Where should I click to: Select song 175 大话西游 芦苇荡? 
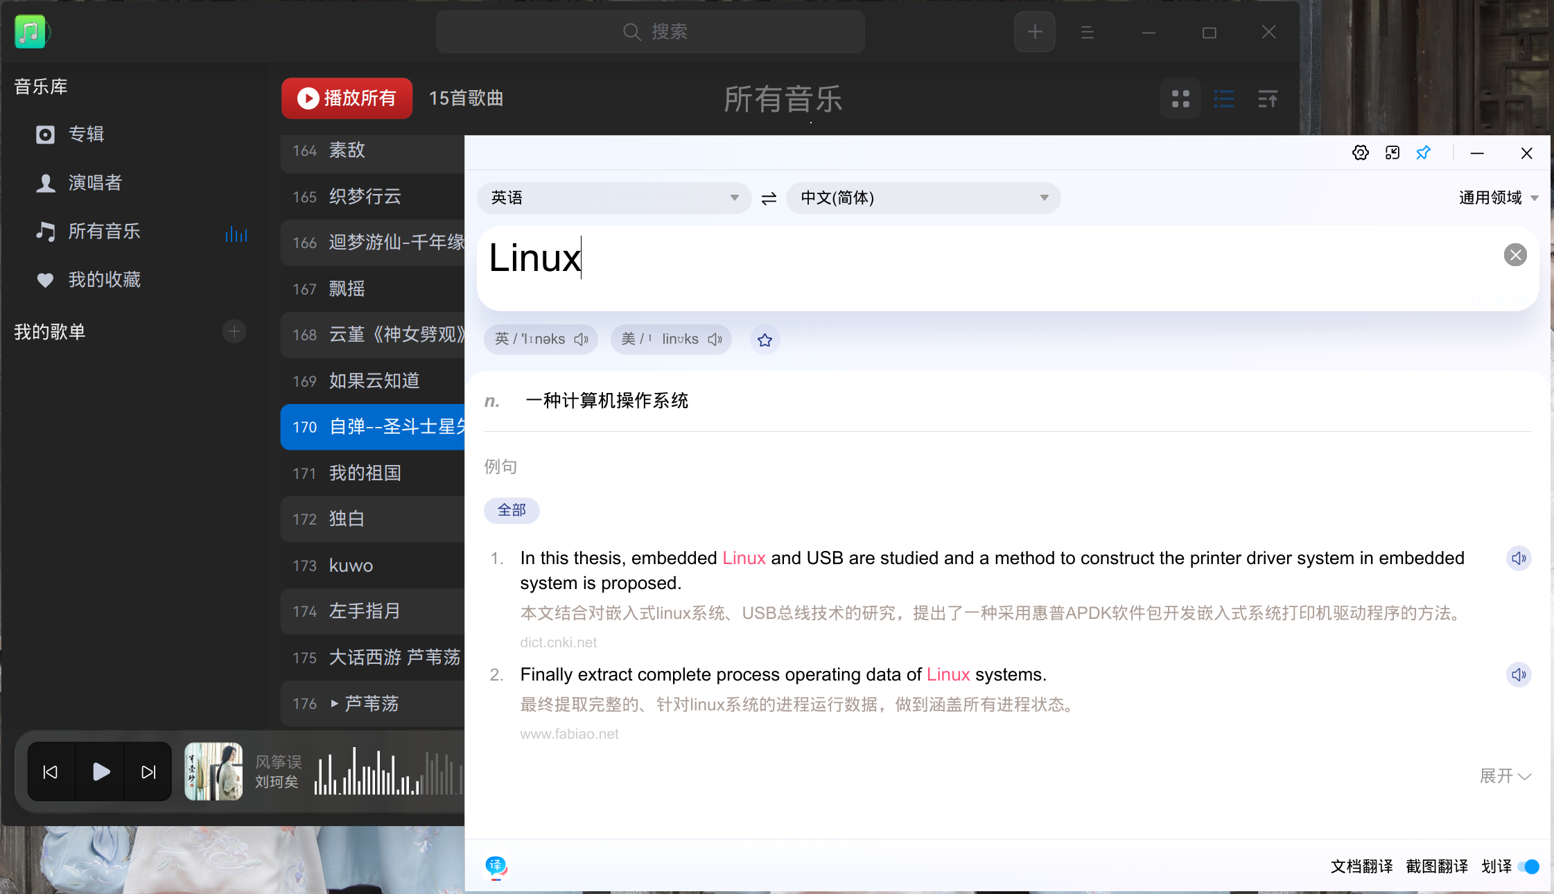[373, 657]
